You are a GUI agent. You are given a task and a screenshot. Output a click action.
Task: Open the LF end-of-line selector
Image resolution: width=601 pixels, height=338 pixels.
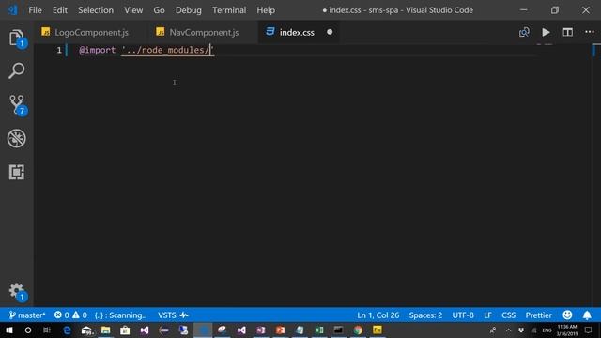[487, 315]
